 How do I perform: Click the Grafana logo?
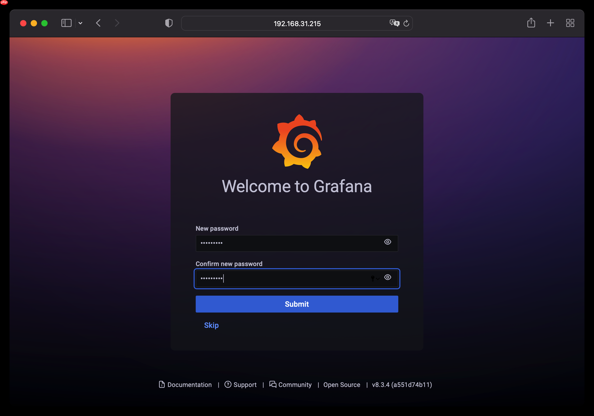point(297,141)
